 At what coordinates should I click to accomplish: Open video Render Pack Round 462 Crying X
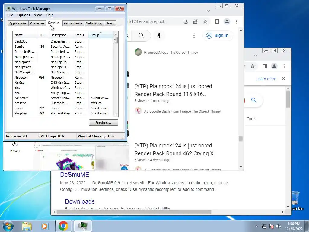click(174, 149)
